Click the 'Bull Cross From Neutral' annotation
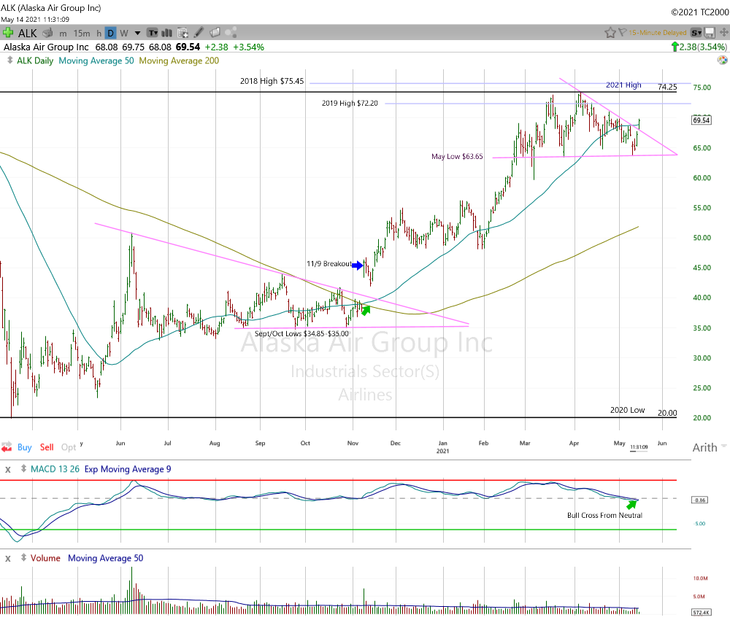Viewport: 730px width, 620px height. pos(604,516)
